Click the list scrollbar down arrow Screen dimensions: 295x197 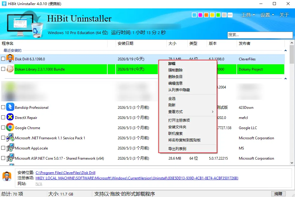coord(292,163)
